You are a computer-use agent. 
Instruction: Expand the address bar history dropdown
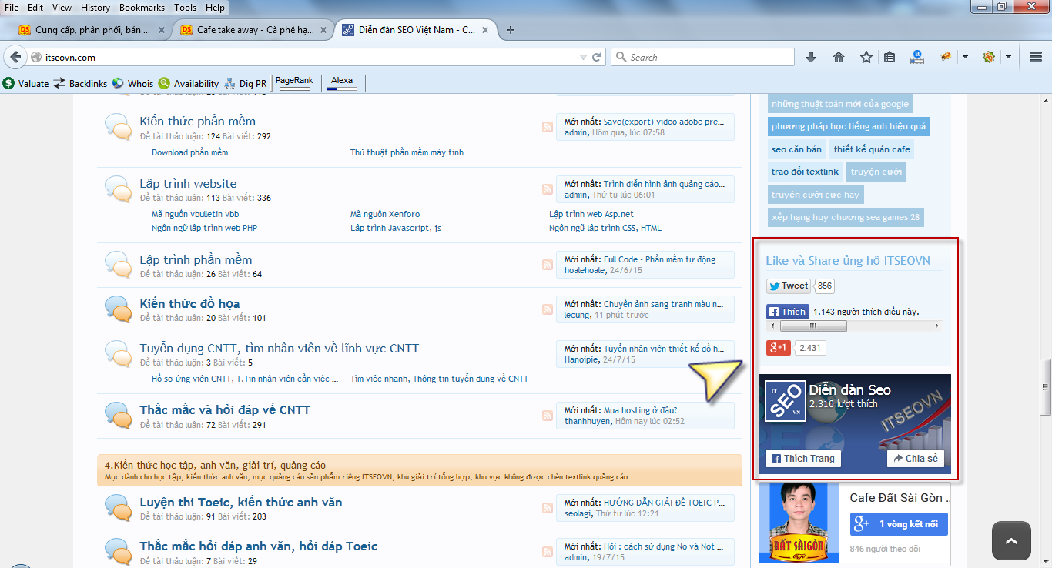(583, 57)
